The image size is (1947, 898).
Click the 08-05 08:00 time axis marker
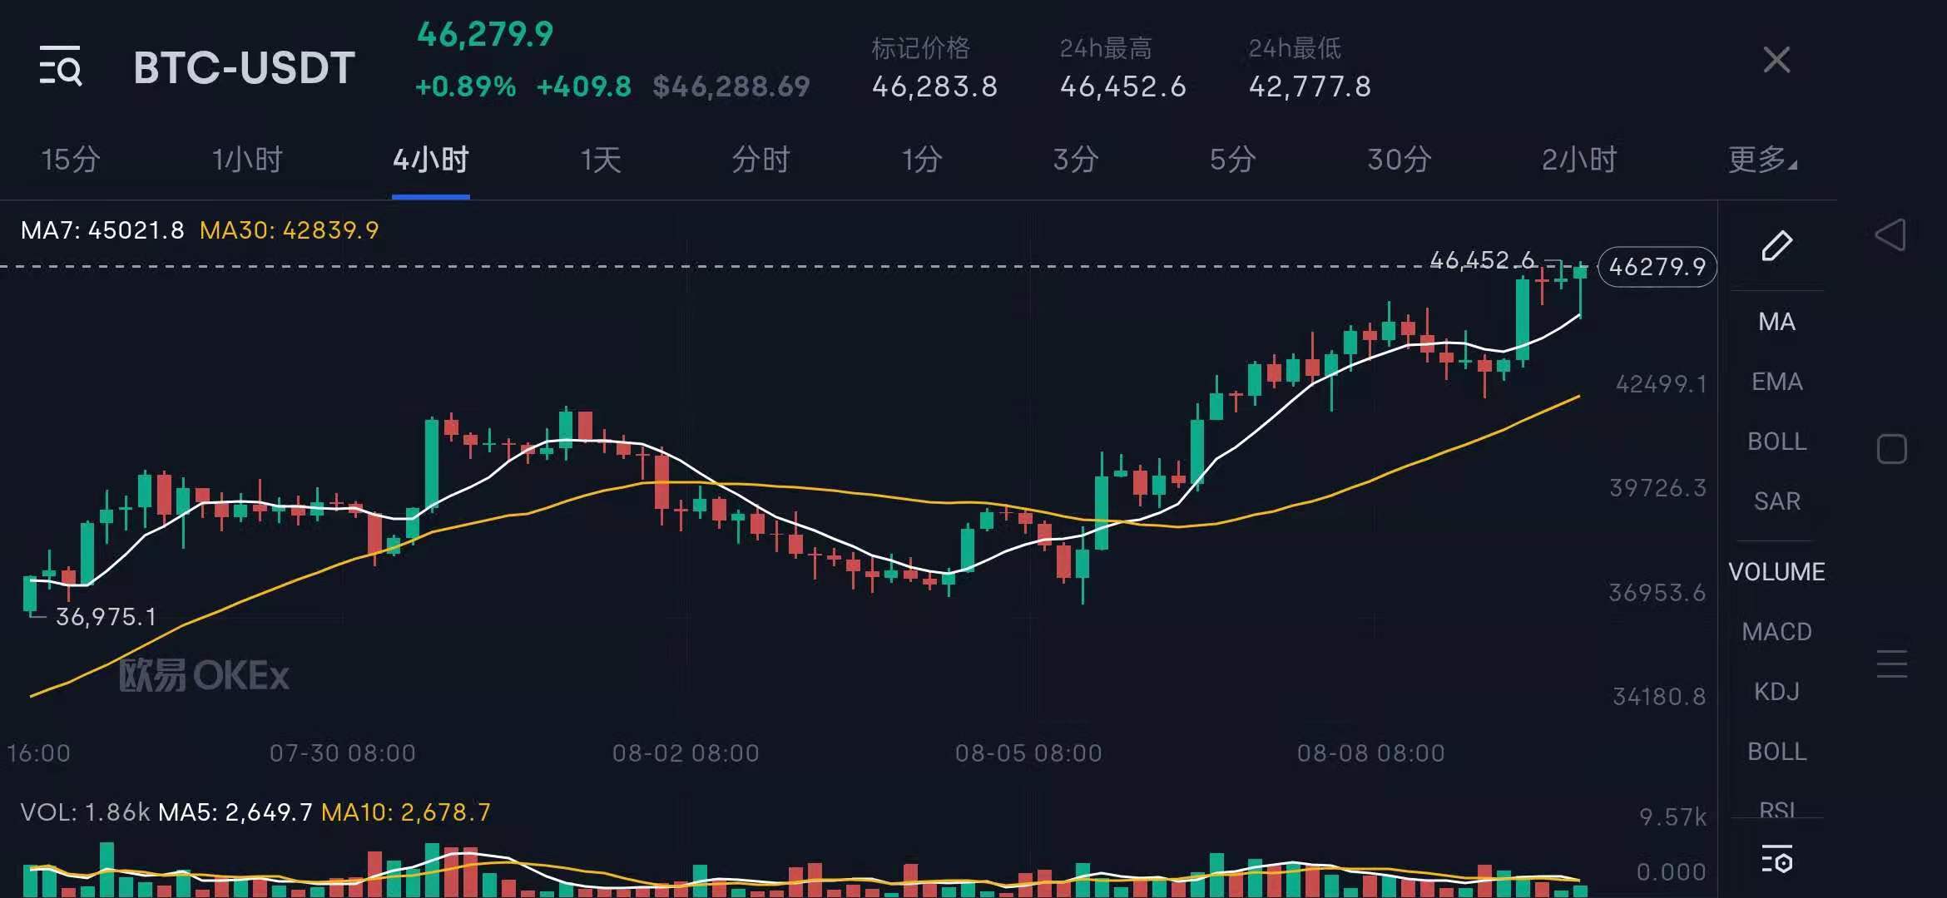[1028, 753]
